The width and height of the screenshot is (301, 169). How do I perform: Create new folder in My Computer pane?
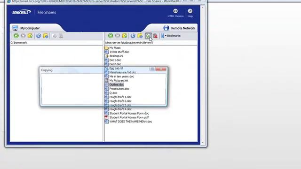[46, 36]
